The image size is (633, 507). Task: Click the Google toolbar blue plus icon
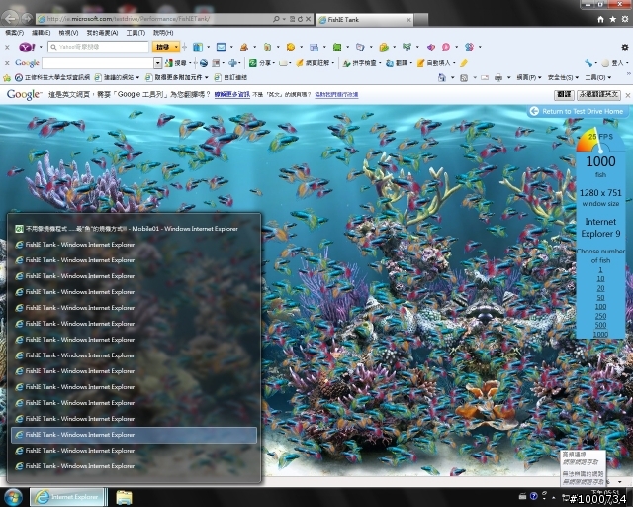232,63
